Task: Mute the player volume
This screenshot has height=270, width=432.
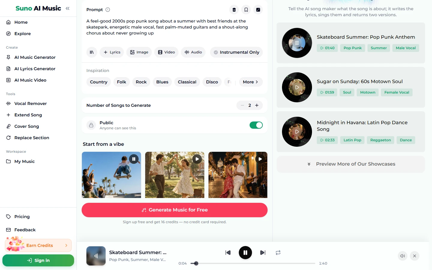Action: pos(403,256)
